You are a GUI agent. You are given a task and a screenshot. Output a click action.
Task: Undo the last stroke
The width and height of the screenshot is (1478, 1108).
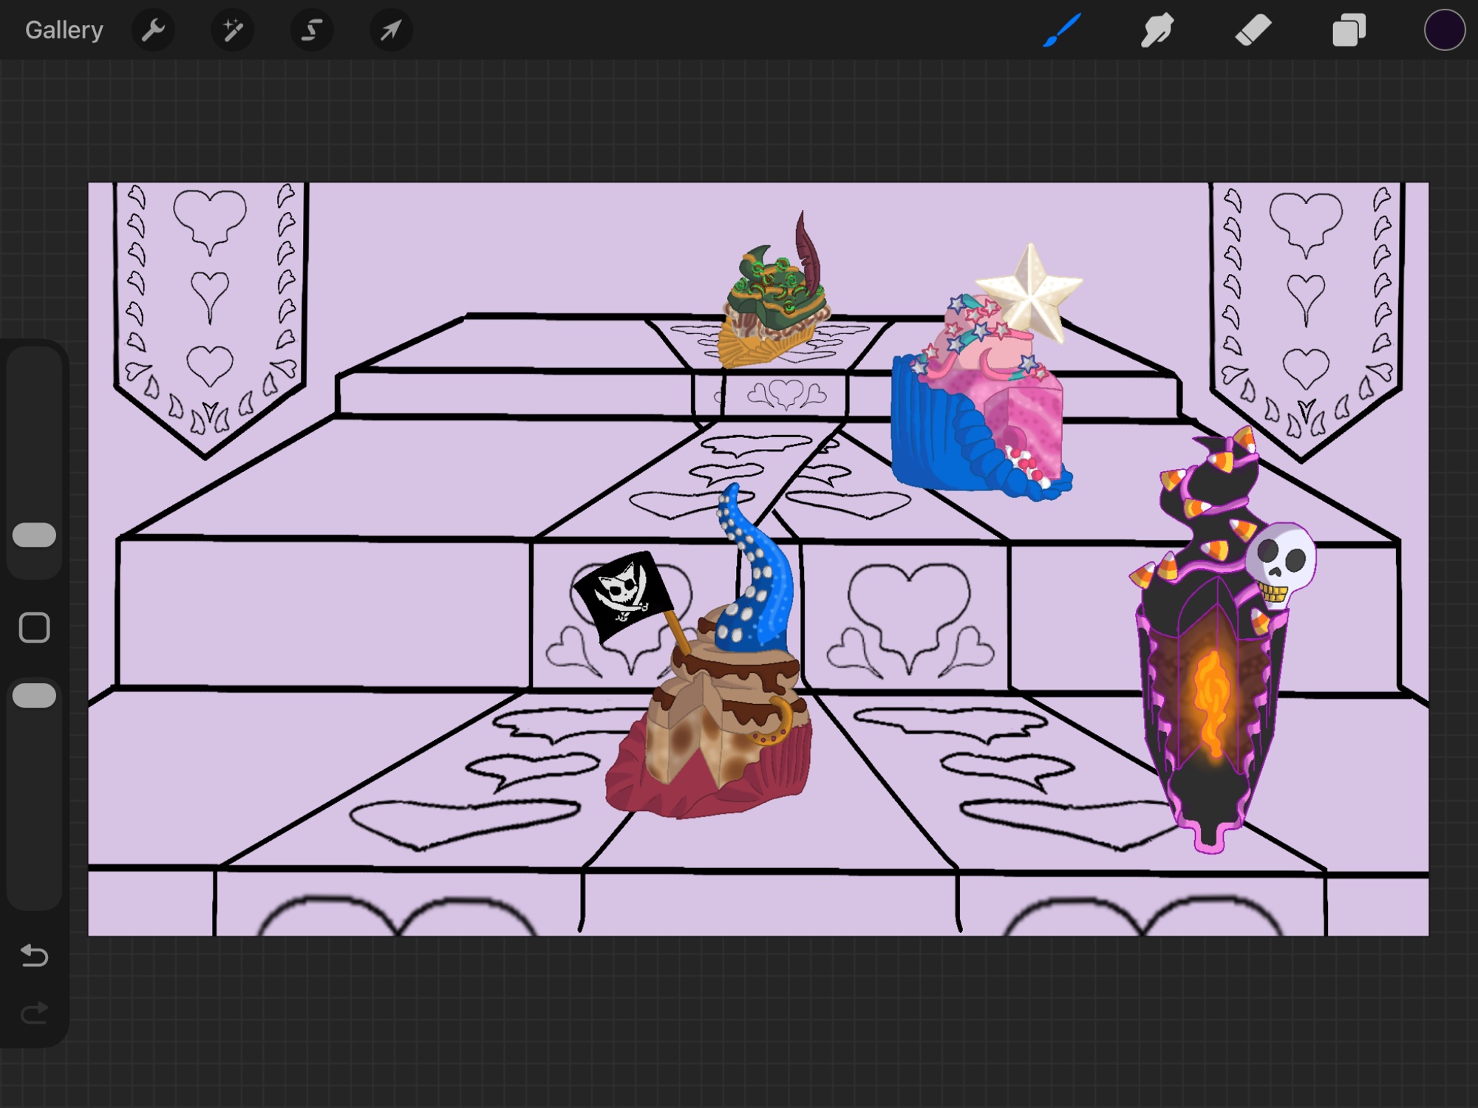tap(35, 956)
